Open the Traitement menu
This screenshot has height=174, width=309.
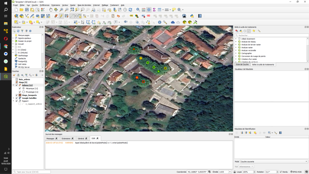tap(114, 5)
